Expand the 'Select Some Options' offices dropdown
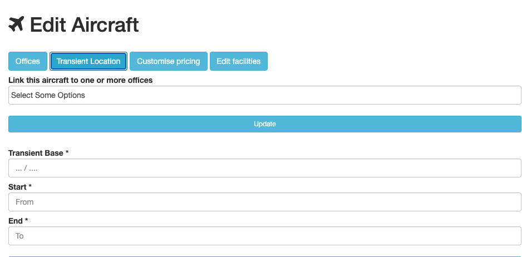 pos(265,95)
